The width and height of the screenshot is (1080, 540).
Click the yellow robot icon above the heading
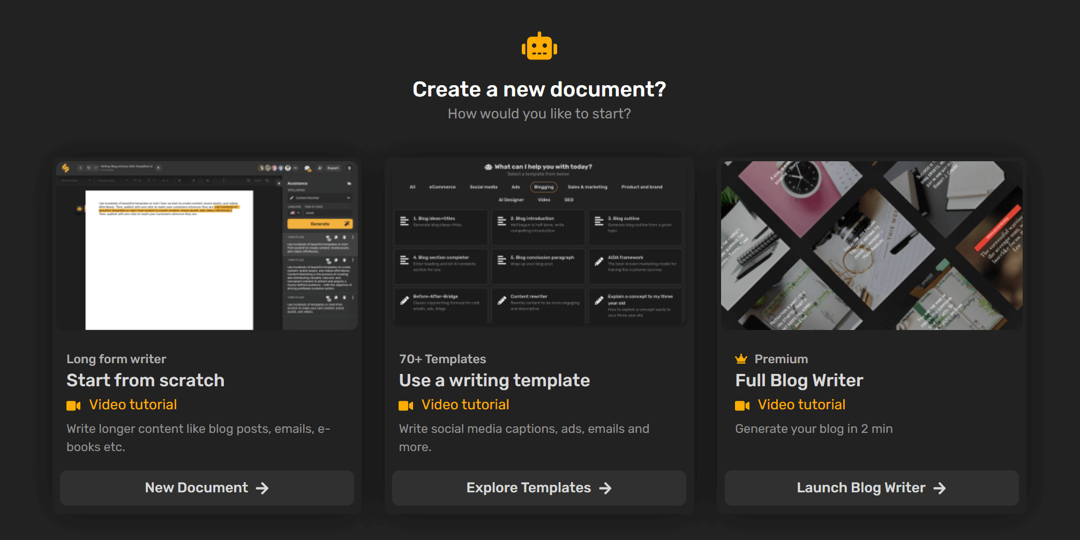[539, 47]
